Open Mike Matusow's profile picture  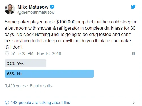[x=10, y=9]
